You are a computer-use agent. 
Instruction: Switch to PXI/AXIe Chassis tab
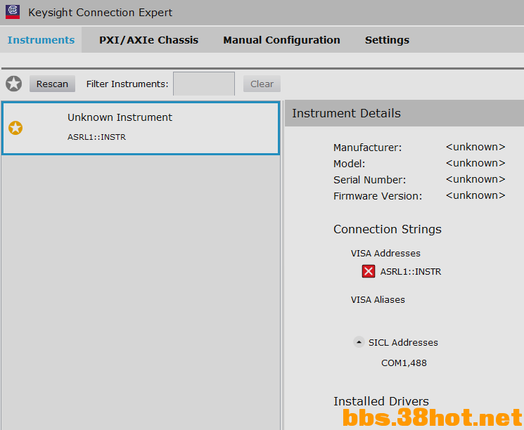(x=148, y=40)
